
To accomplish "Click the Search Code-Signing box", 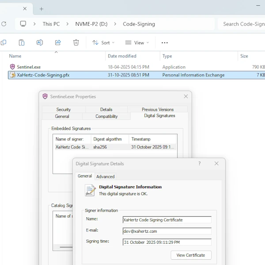I will tap(242, 24).
